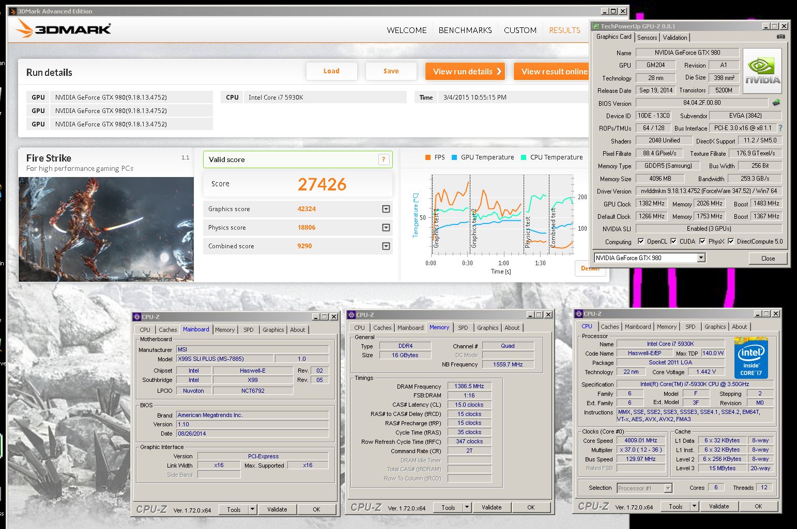797x529 pixels.
Task: Open the Processor #1 selection dropdown
Action: point(668,488)
